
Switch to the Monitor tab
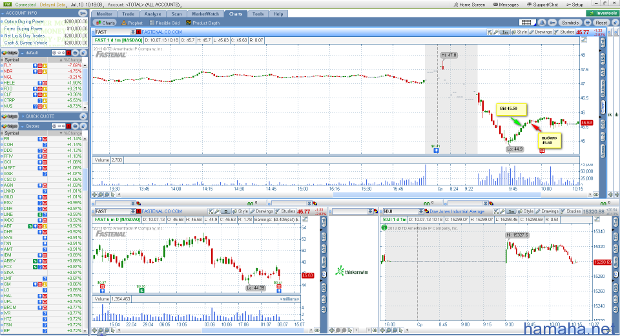pyautogui.click(x=105, y=14)
